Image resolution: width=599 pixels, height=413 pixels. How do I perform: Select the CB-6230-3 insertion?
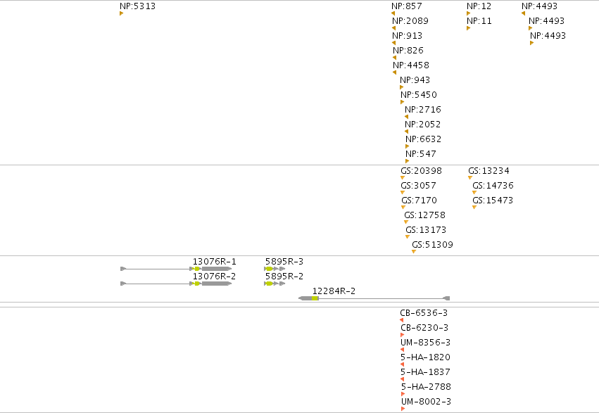(x=424, y=328)
